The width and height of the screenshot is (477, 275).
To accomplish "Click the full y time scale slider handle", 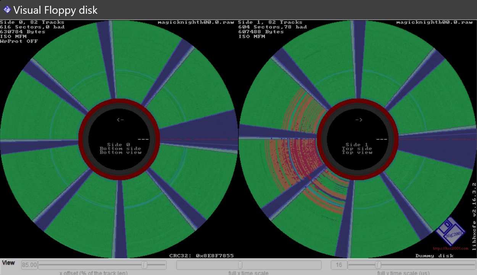I will [378, 265].
